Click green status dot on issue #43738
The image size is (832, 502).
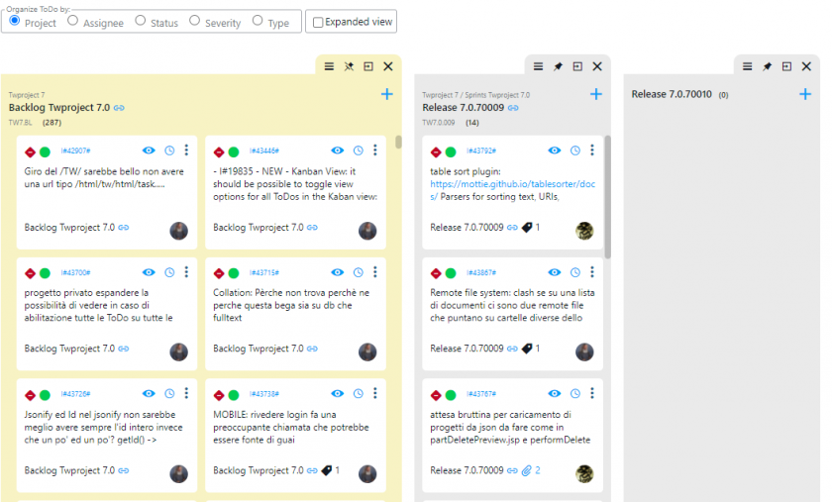(x=234, y=395)
